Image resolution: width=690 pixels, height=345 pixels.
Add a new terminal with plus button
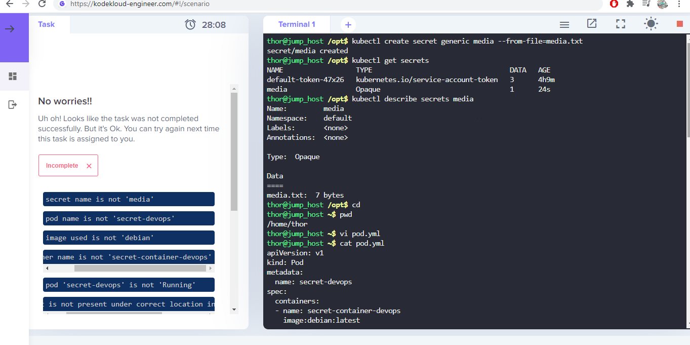pyautogui.click(x=348, y=24)
